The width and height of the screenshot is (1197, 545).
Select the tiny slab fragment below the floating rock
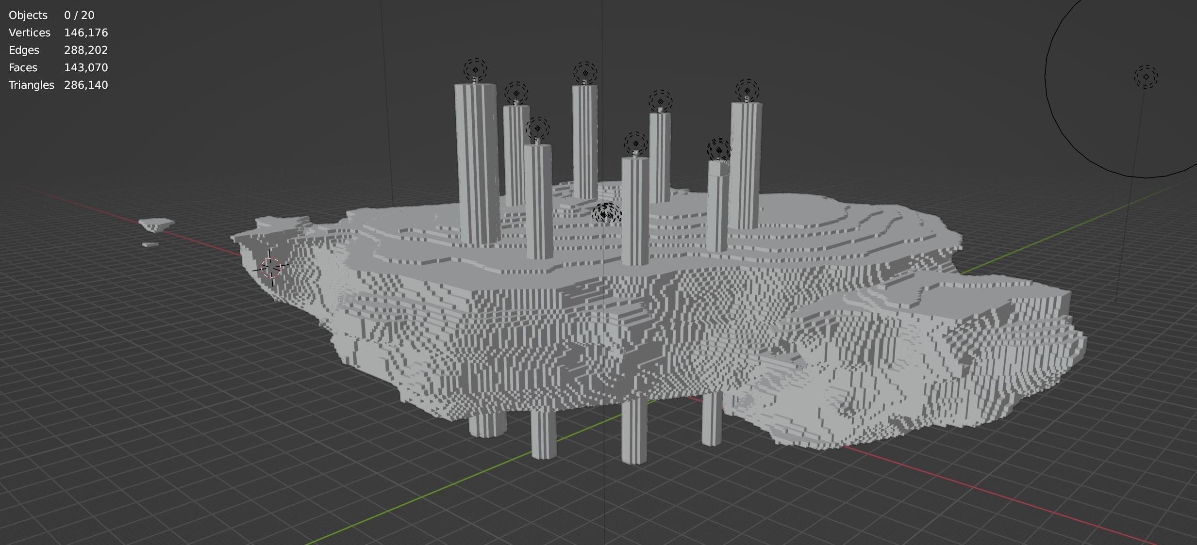(x=150, y=244)
